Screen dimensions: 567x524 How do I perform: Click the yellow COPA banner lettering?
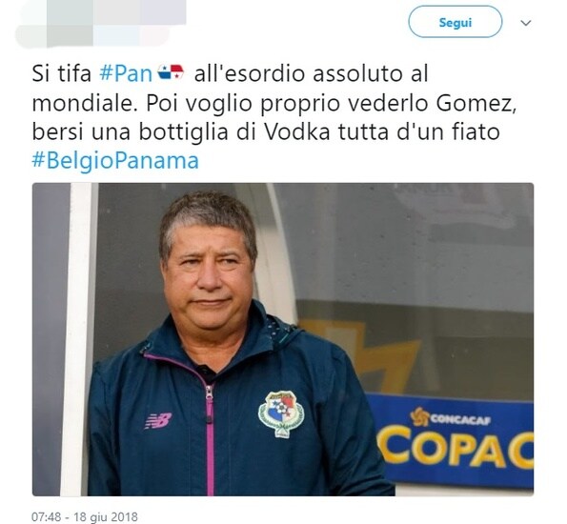tap(456, 448)
